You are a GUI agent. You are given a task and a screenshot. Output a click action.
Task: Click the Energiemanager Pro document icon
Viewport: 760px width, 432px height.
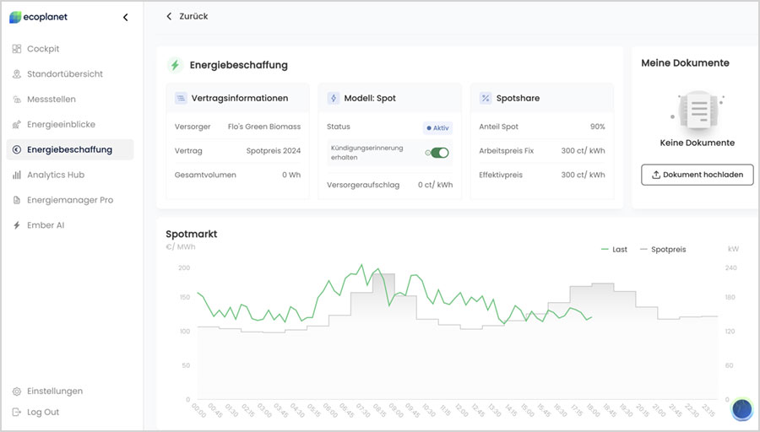click(17, 200)
